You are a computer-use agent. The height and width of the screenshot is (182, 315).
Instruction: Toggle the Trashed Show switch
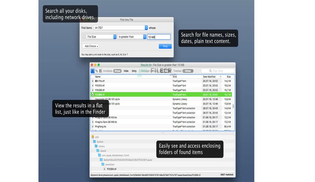point(188,71)
